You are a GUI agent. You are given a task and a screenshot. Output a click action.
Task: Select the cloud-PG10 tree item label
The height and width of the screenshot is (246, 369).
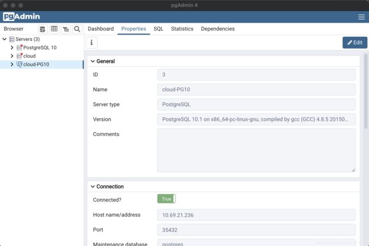36,65
